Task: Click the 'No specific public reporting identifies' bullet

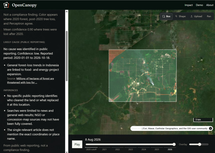Action: (x=33, y=100)
